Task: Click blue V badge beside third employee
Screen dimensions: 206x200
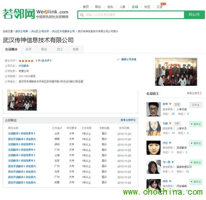Action: pyautogui.click(x=170, y=143)
